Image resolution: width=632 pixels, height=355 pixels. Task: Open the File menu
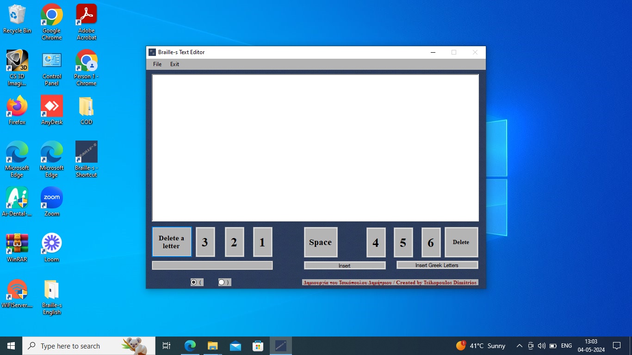click(157, 64)
